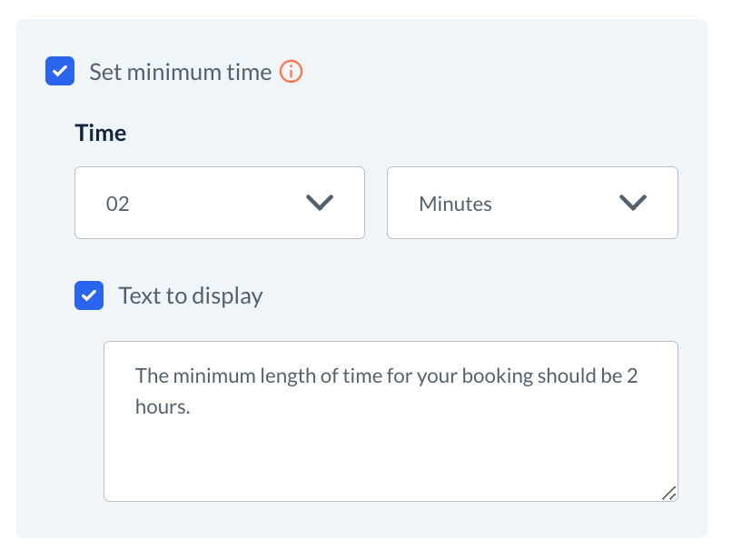Uncheck the Set minimum time checkbox
Image resolution: width=732 pixels, height=560 pixels.
point(60,72)
